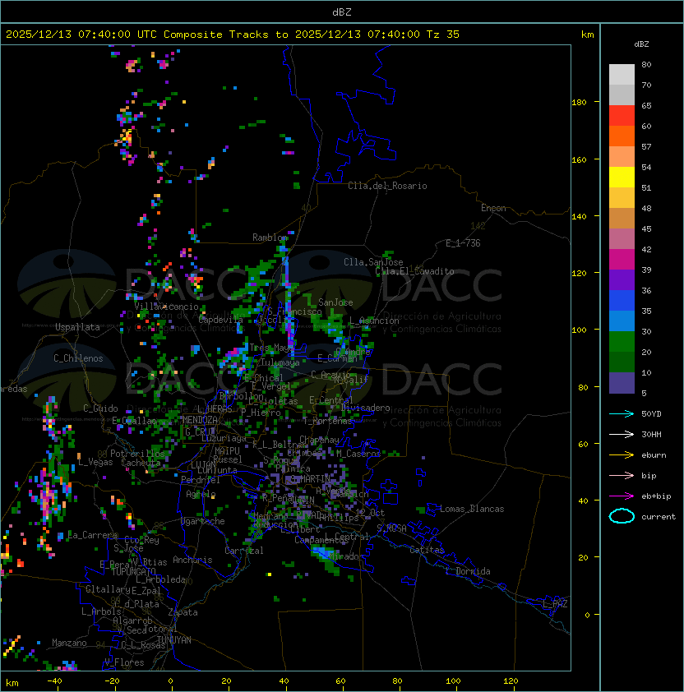Click the 'Lomas_Blancas' place label on map
Image resolution: width=684 pixels, height=692 pixels.
click(x=472, y=509)
